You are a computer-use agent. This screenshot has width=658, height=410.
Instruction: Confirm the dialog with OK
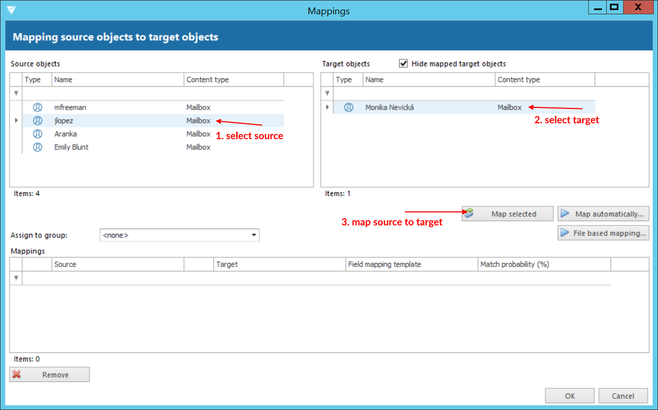[x=570, y=396]
